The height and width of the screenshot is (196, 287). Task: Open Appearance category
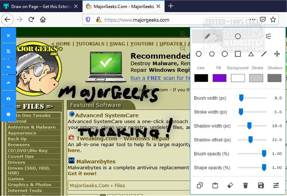tap(22, 133)
